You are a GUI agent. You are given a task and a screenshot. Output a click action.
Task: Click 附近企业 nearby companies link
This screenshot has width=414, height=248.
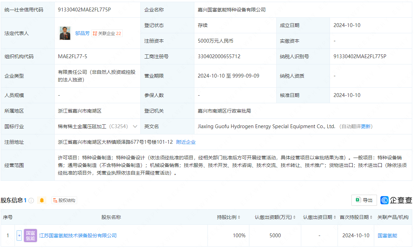click(x=186, y=142)
